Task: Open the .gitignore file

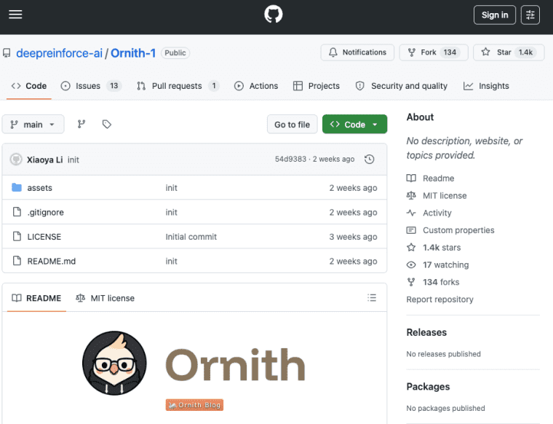Action: 46,212
